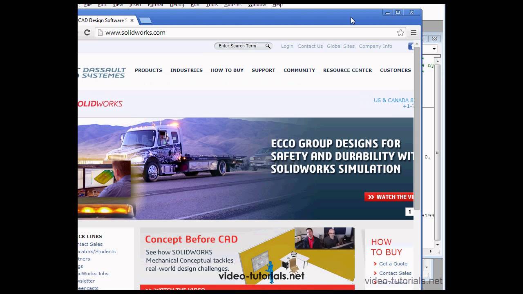Open the RESOURCE CENTER navigation menu
This screenshot has width=523, height=294.
click(347, 70)
